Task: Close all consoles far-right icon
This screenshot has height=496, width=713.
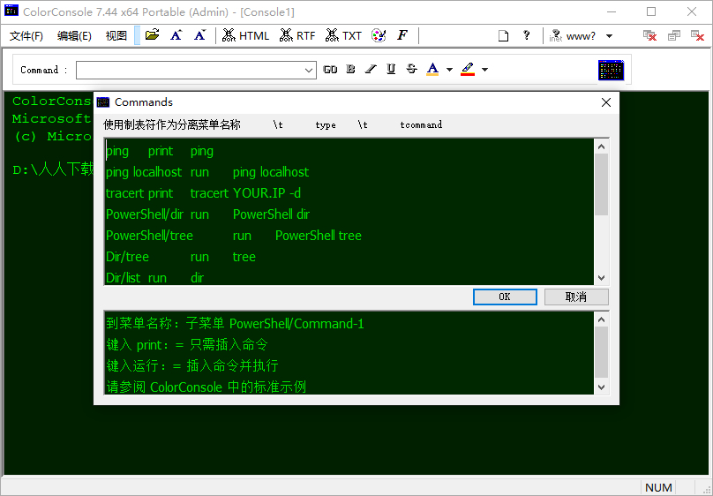Action: tap(697, 35)
